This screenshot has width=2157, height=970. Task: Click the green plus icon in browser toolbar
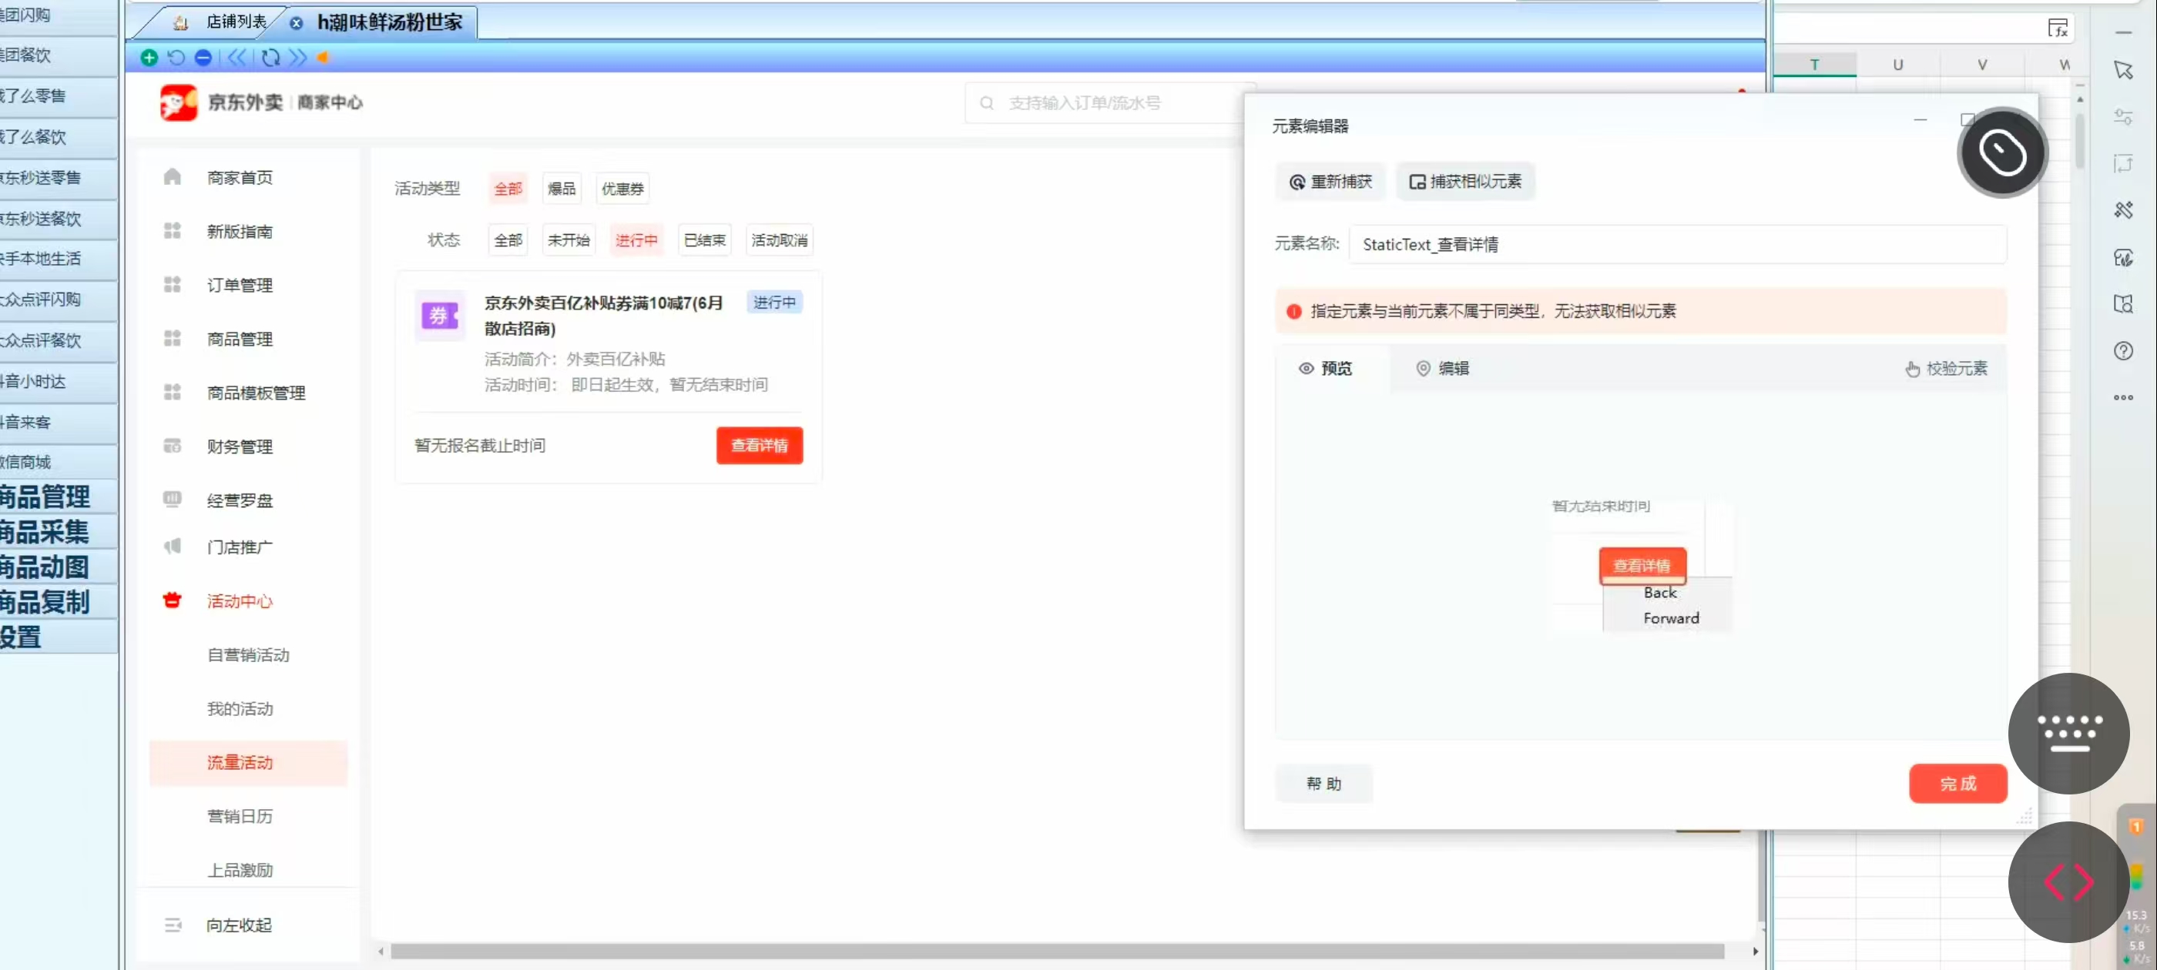point(149,57)
